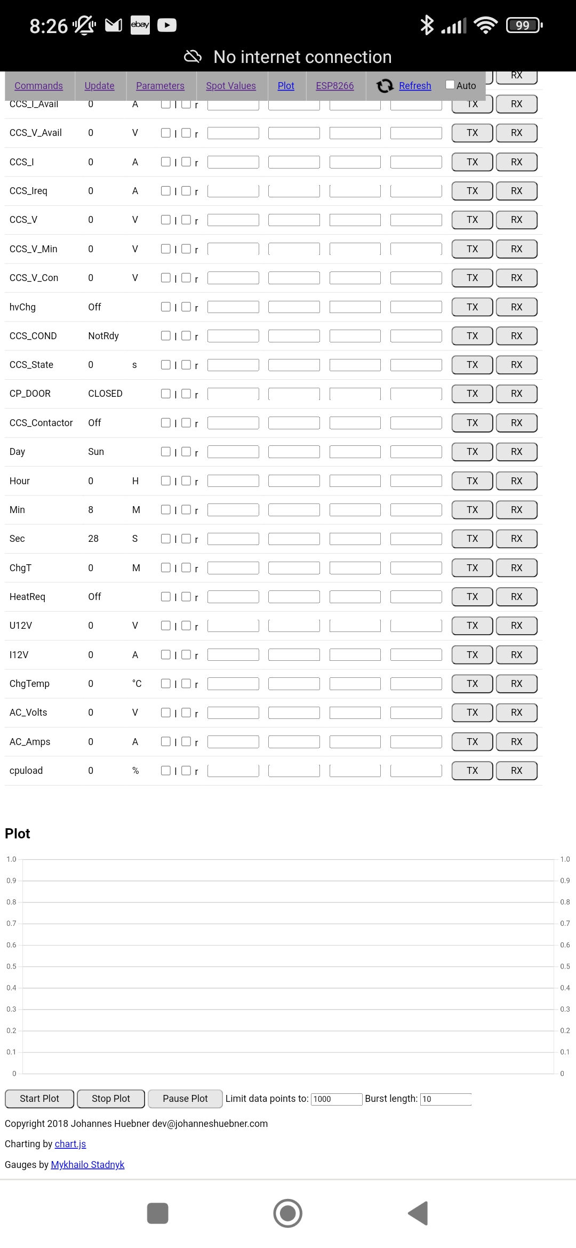The height and width of the screenshot is (1248, 576).
Task: Go to the Commands menu link
Action: [38, 86]
